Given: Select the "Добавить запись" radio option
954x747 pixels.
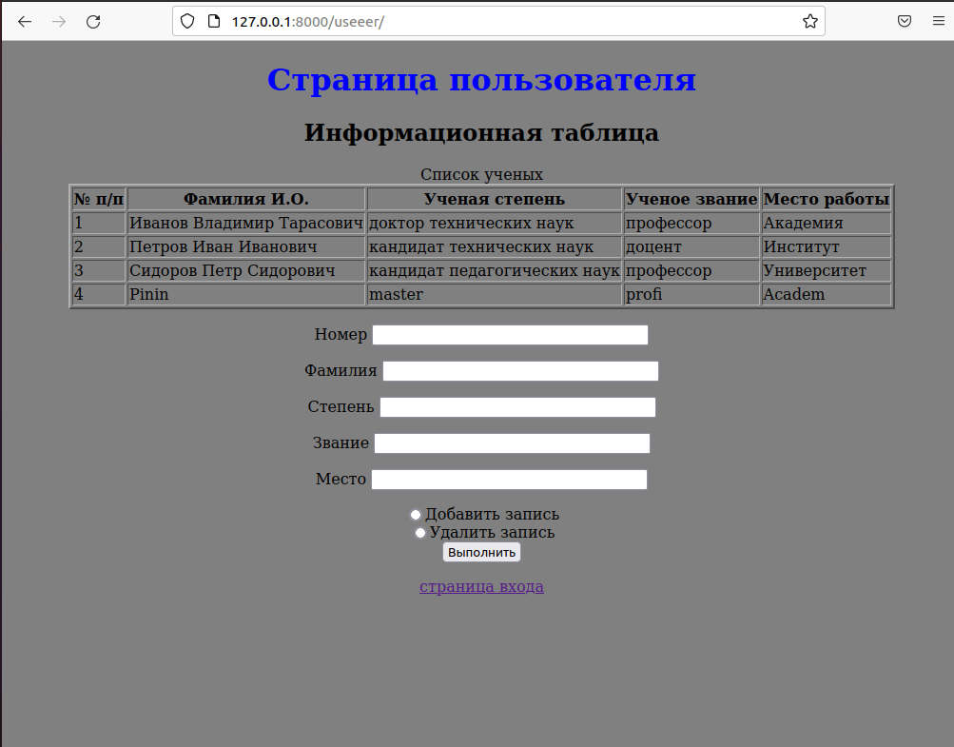Looking at the screenshot, I should [416, 514].
